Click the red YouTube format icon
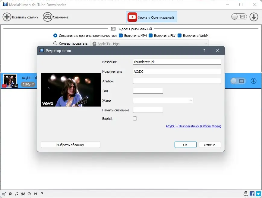 point(132,17)
